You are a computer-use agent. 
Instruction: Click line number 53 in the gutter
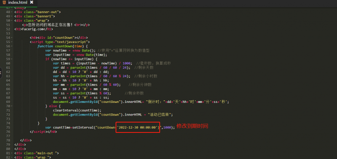coord(8,33)
